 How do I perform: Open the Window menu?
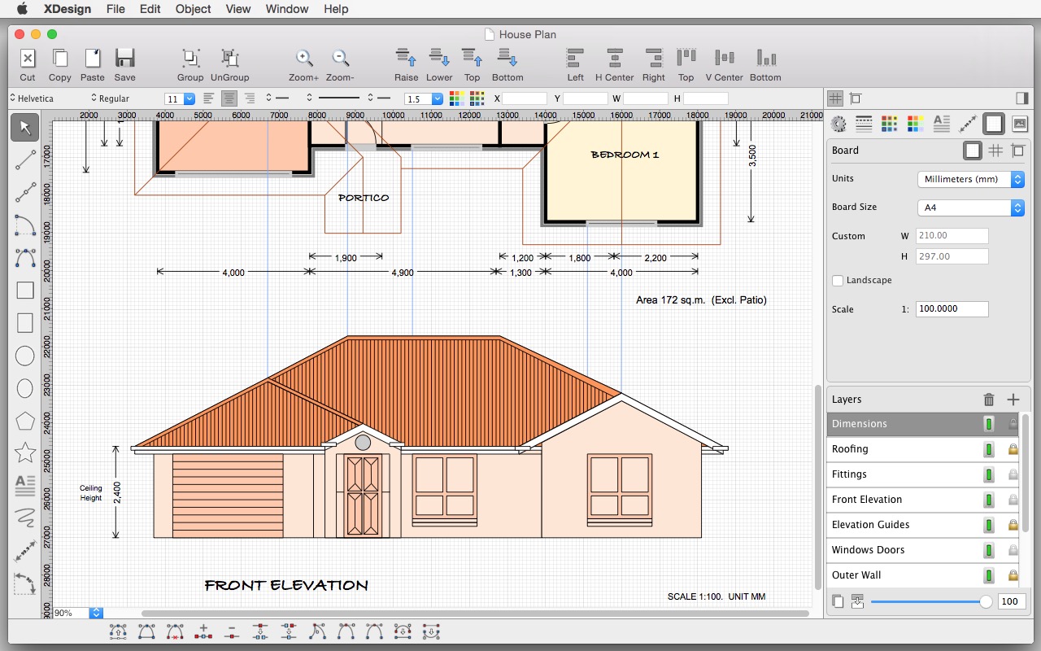pos(287,9)
